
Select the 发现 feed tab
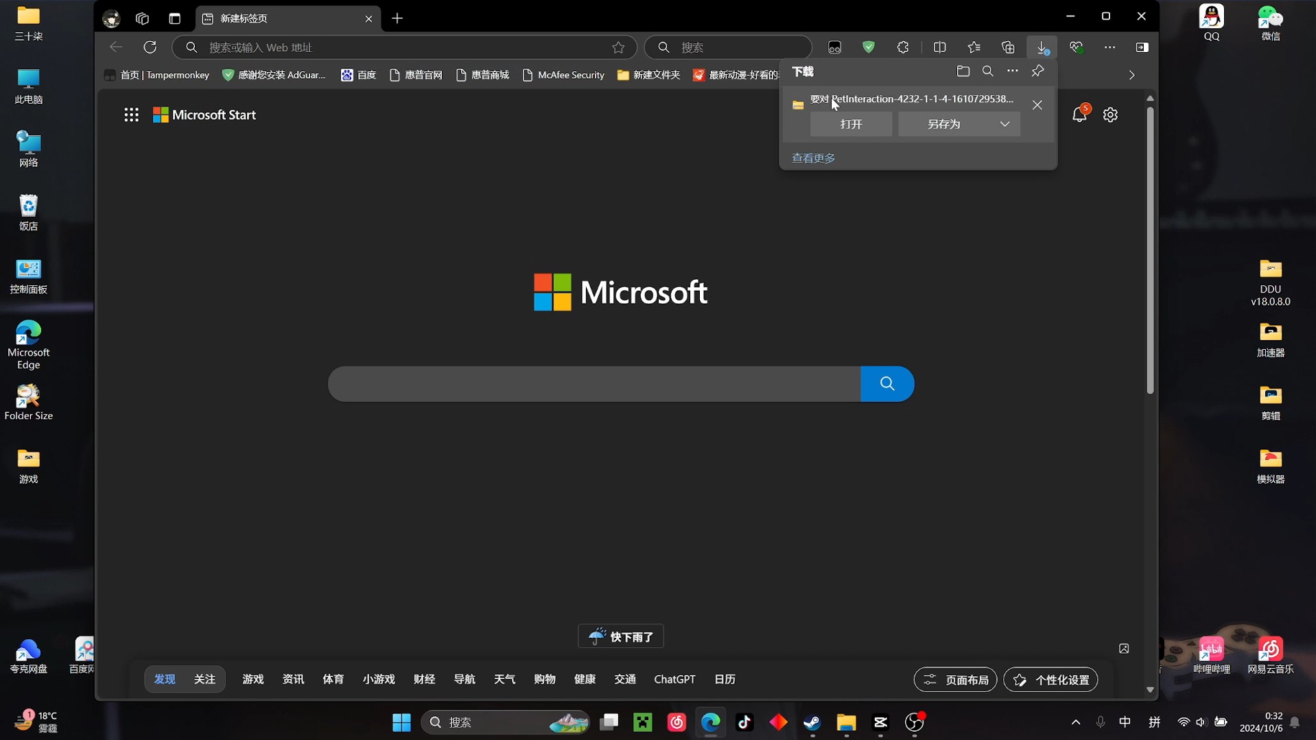click(x=165, y=679)
